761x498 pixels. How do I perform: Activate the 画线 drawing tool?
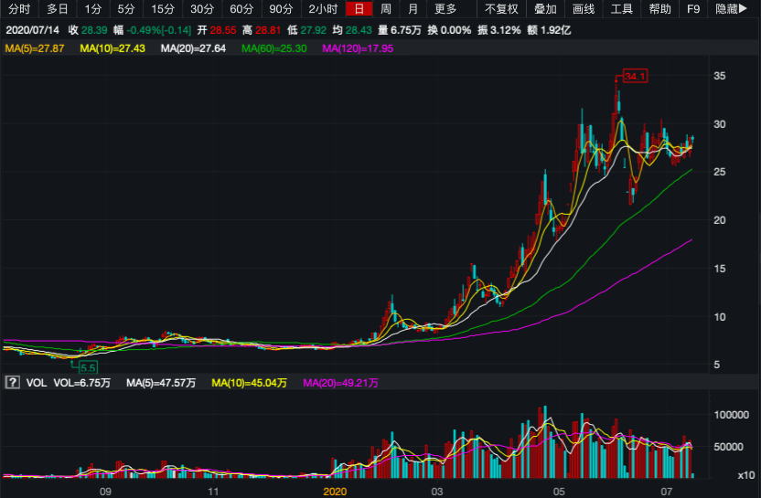[583, 9]
